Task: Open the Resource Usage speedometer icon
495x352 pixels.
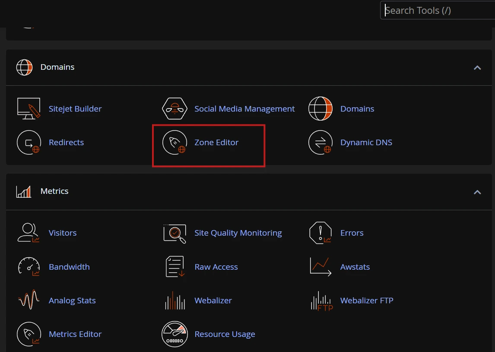Action: (x=175, y=334)
